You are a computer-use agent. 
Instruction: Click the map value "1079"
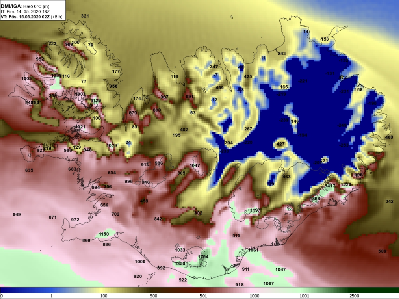coord(112,146)
